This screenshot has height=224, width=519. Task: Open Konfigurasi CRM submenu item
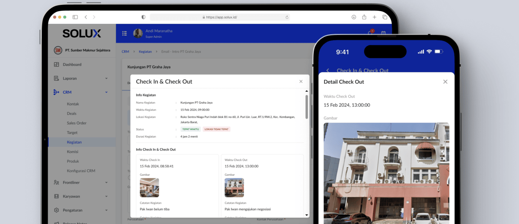click(82, 171)
